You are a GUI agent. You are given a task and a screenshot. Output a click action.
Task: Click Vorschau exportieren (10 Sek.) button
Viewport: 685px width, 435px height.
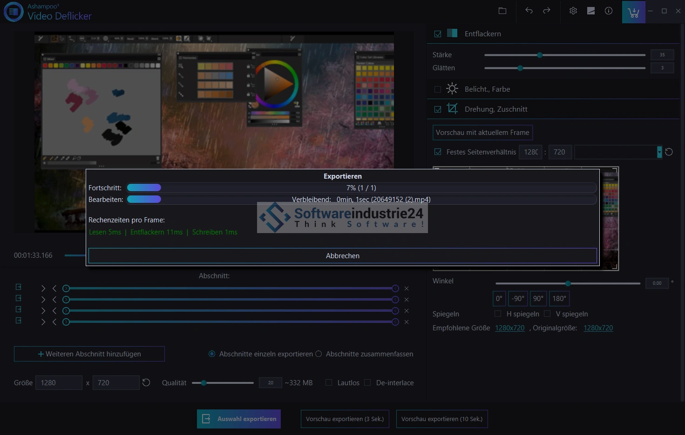click(441, 419)
